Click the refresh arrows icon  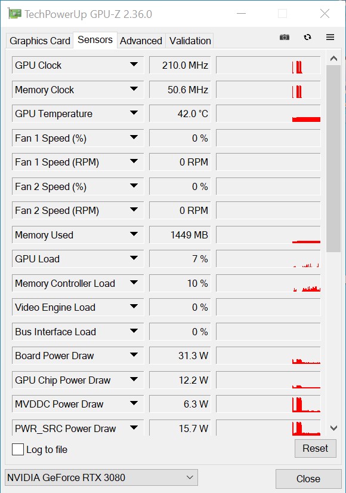(307, 37)
